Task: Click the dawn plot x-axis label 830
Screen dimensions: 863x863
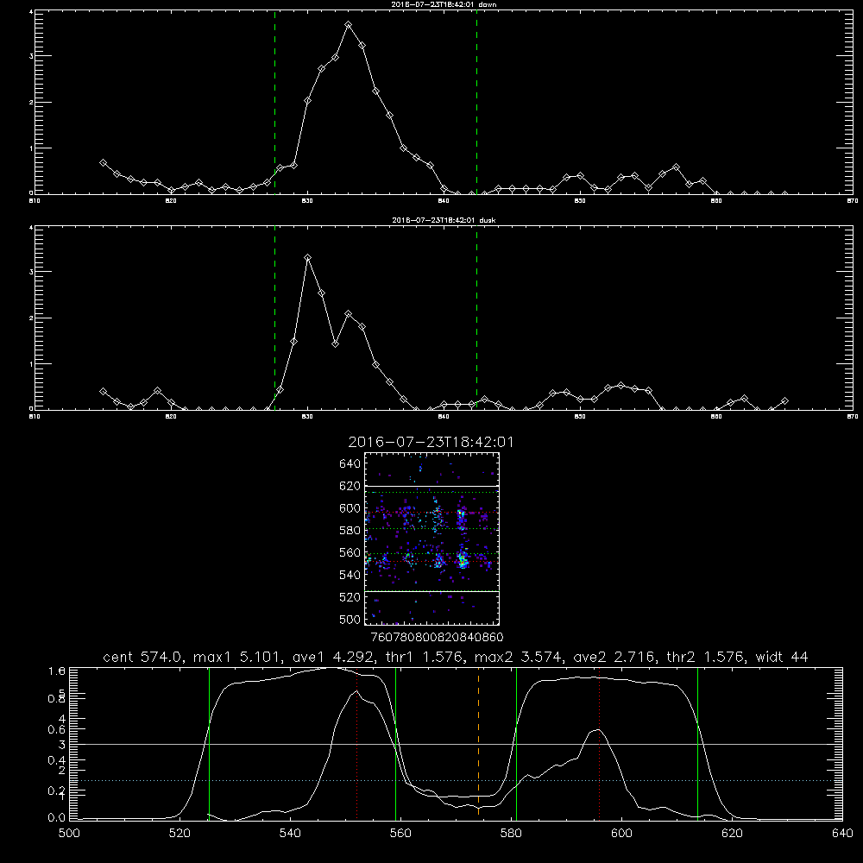Action: point(307,201)
